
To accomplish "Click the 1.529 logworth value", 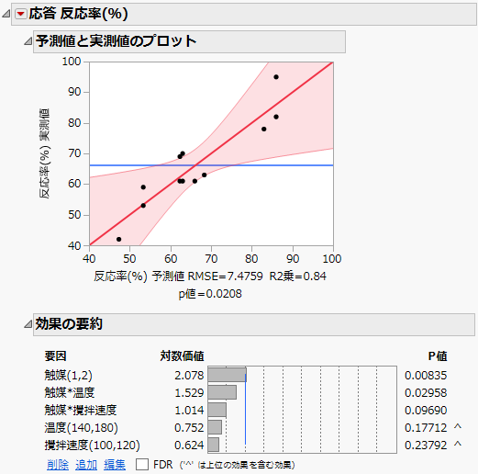I will (189, 392).
